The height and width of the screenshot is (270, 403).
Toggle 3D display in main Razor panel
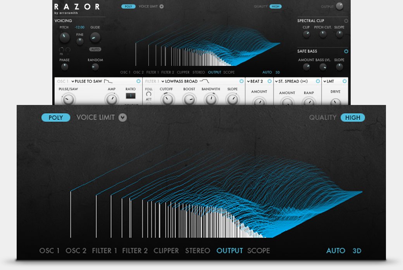point(277,72)
